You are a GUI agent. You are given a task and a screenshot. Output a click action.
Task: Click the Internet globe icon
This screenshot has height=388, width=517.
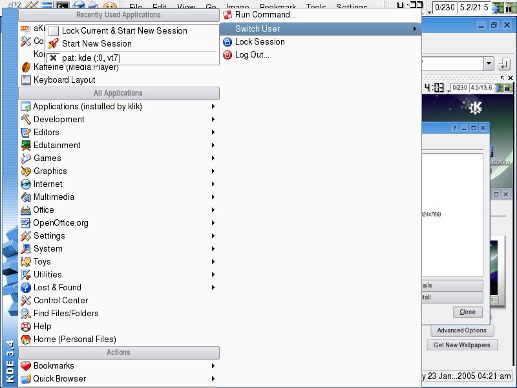point(26,184)
